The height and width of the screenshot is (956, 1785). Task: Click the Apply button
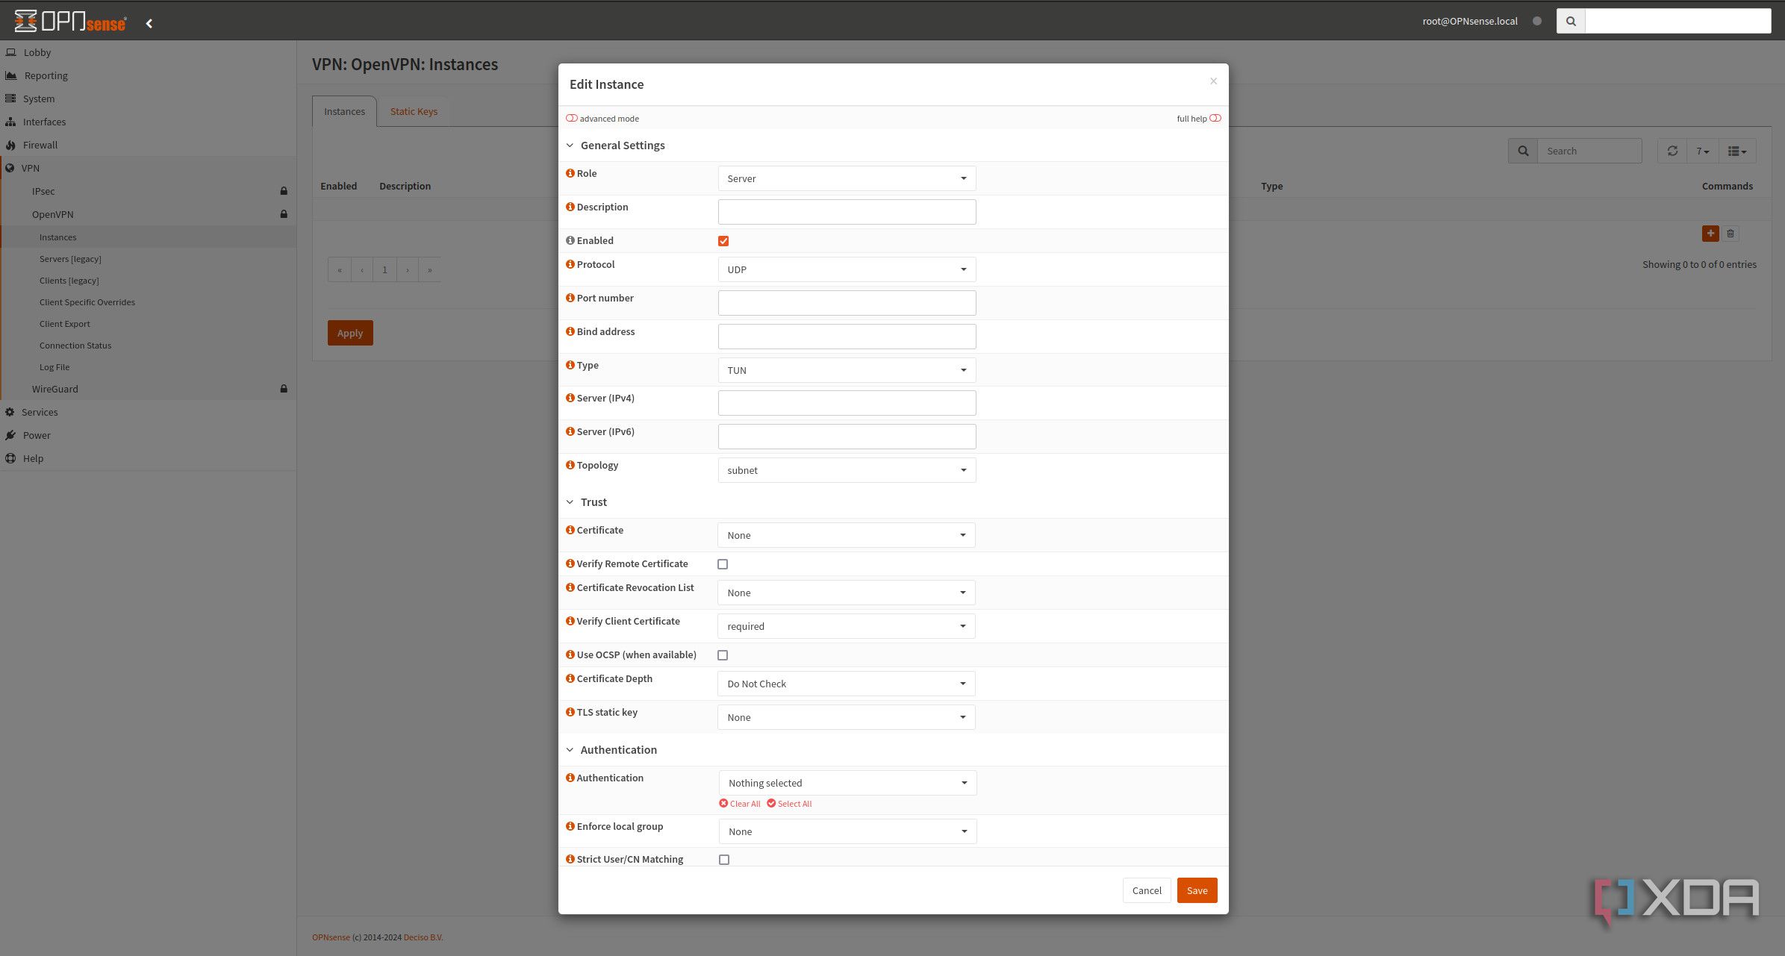[x=350, y=333]
